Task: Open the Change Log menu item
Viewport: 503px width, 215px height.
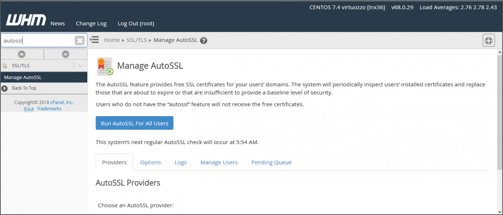Action: point(91,24)
